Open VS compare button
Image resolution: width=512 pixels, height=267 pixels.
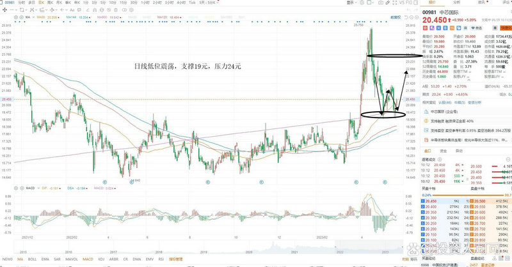[x=402, y=3]
